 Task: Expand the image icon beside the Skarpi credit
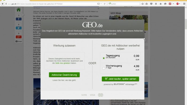click(98, 8)
